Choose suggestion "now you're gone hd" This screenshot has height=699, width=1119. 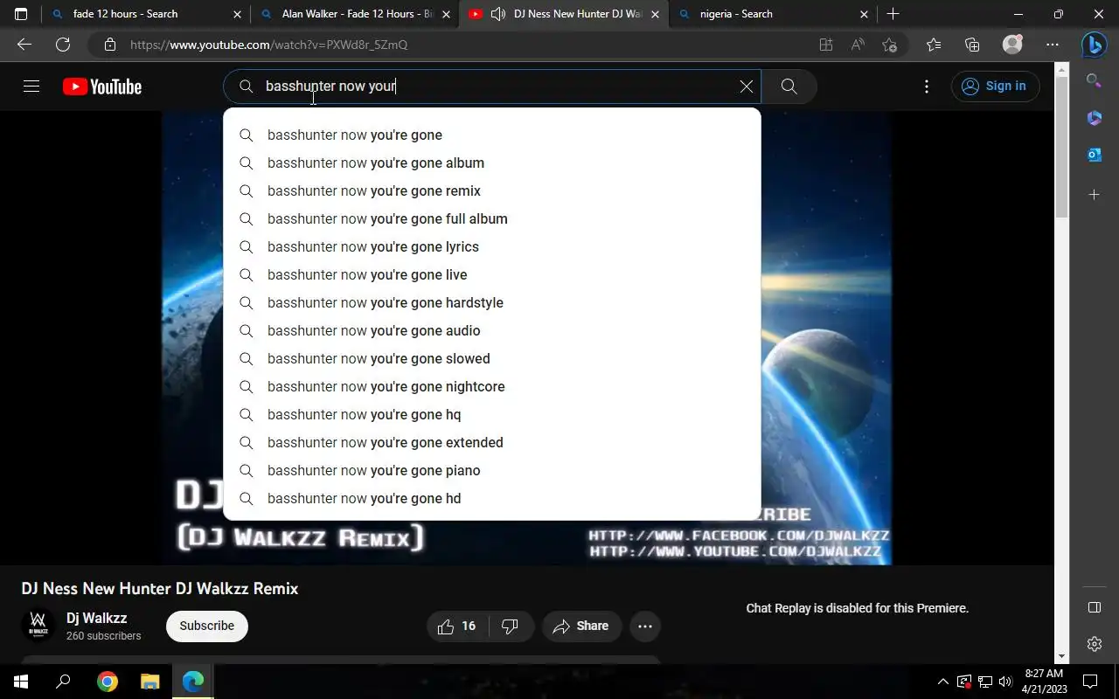(x=492, y=498)
